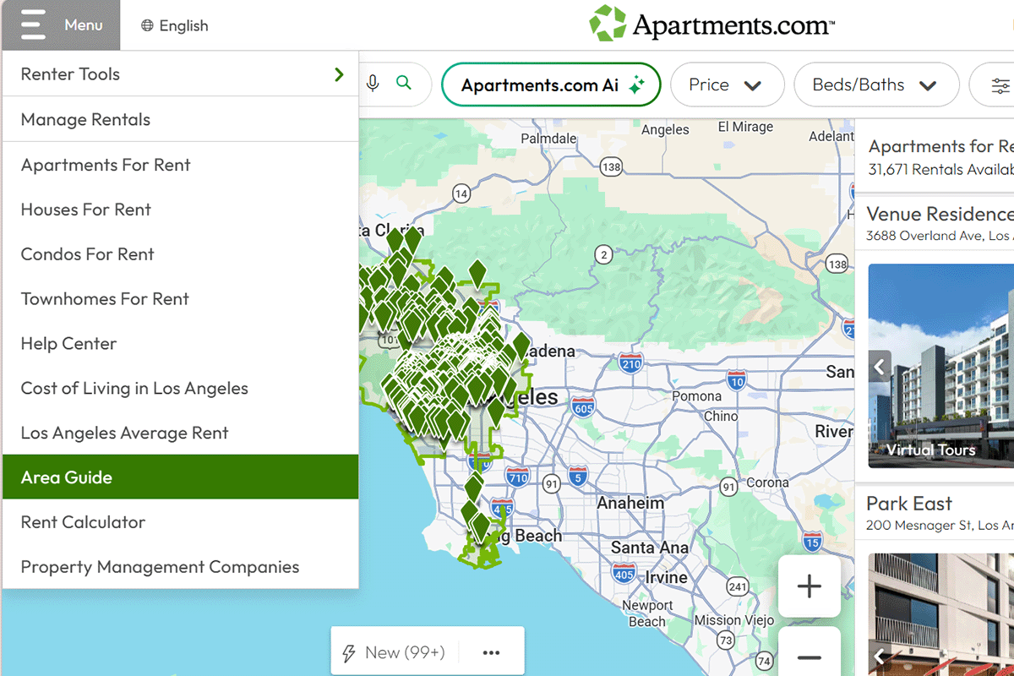Screen dimensions: 1014x676
Task: Show previous photo of Venue Residences
Action: [x=880, y=367]
